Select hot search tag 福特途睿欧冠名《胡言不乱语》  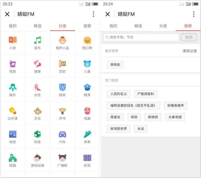pos(133,106)
